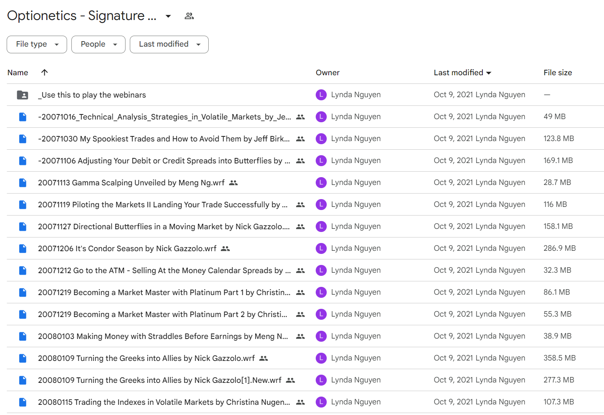Viewport: 604px width, 415px height.
Task: Click the 123.8 MB file size value
Action: (x=559, y=139)
